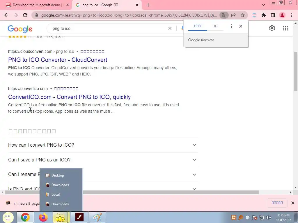Choose Local in the jump list
This screenshot has width=298, height=223.
pyautogui.click(x=61, y=195)
